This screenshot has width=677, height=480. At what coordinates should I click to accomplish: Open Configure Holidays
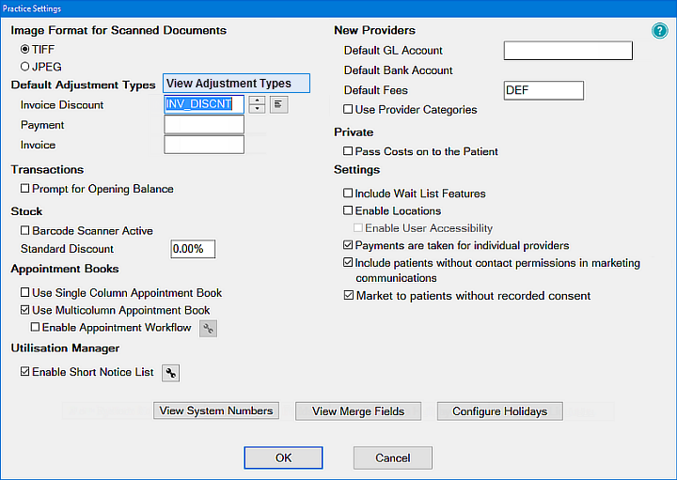[x=500, y=411]
